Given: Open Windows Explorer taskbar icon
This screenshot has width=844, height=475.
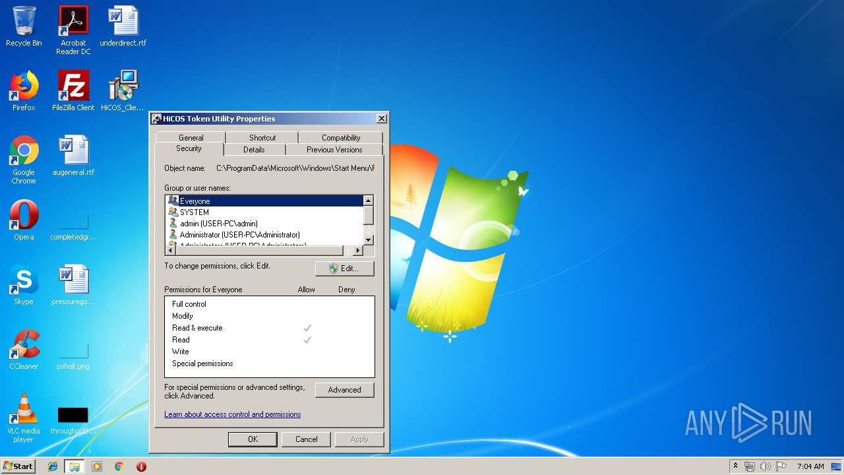Looking at the screenshot, I should click(75, 466).
